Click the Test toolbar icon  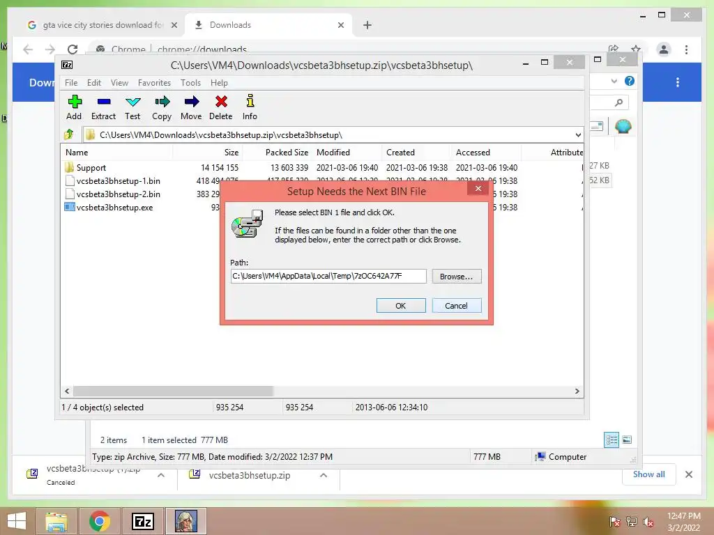133,102
